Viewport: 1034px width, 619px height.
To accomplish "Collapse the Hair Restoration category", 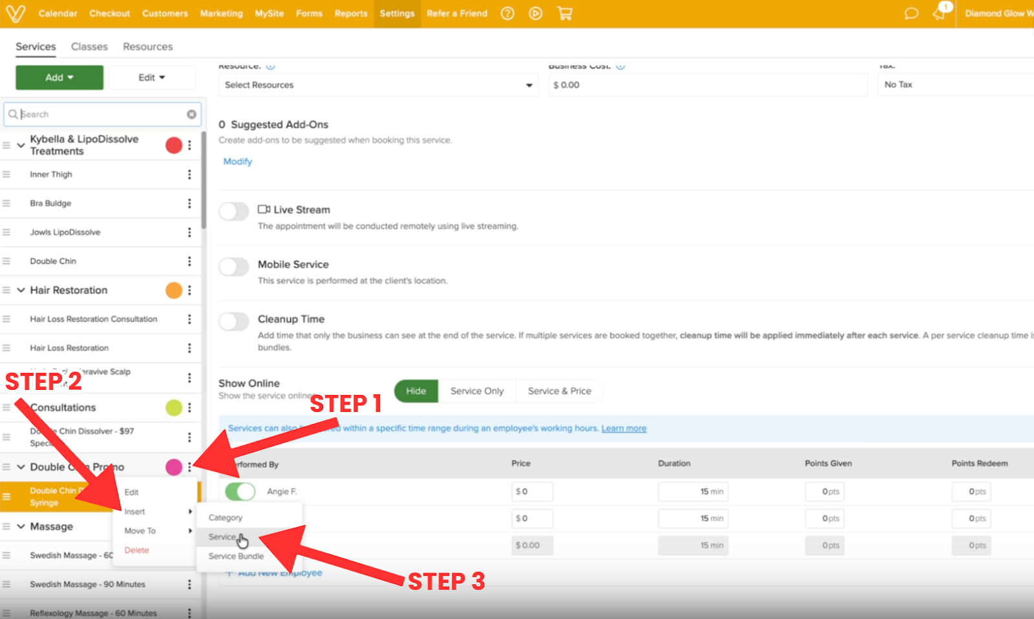I will click(21, 290).
